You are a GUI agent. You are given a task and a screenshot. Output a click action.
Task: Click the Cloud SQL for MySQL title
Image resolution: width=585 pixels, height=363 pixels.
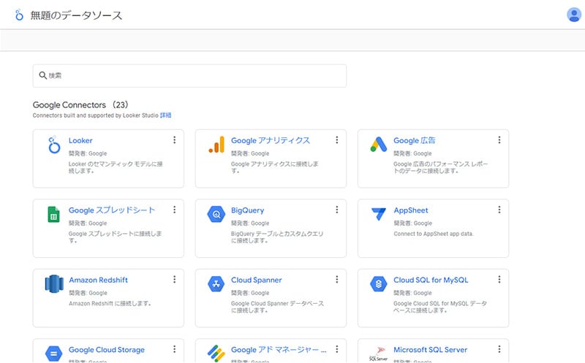click(x=431, y=280)
